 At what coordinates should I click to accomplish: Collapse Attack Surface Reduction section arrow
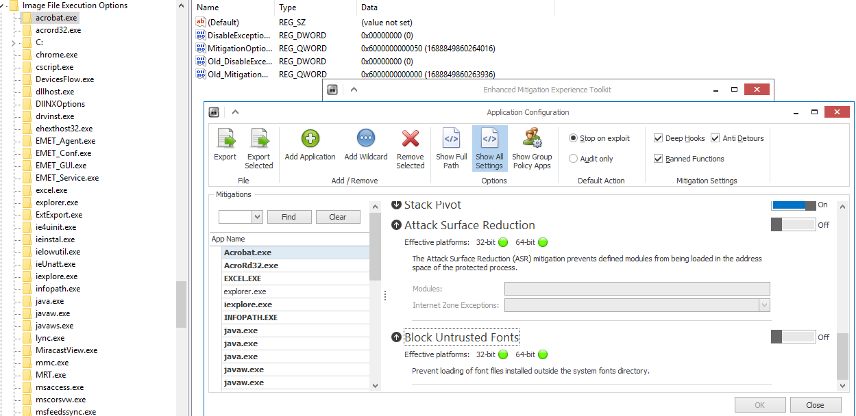(x=396, y=225)
